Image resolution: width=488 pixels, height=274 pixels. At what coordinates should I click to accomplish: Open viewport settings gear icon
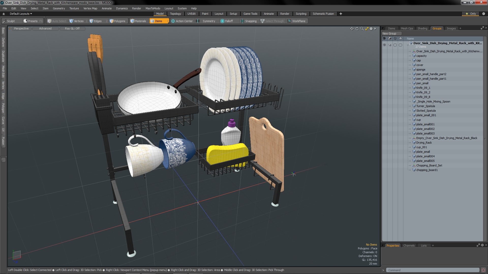click(371, 29)
